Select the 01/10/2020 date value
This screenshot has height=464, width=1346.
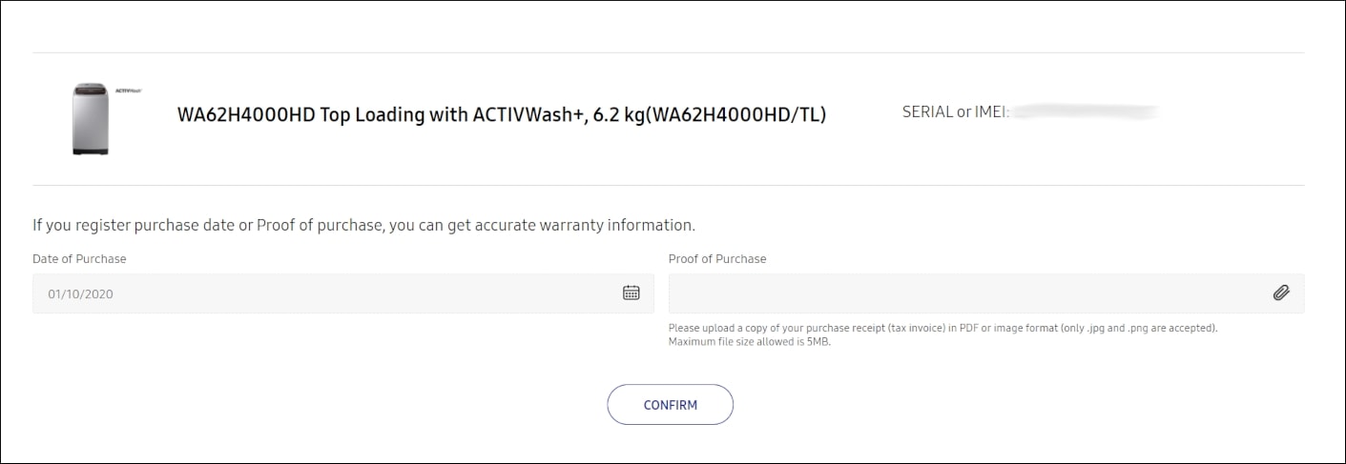coord(80,294)
